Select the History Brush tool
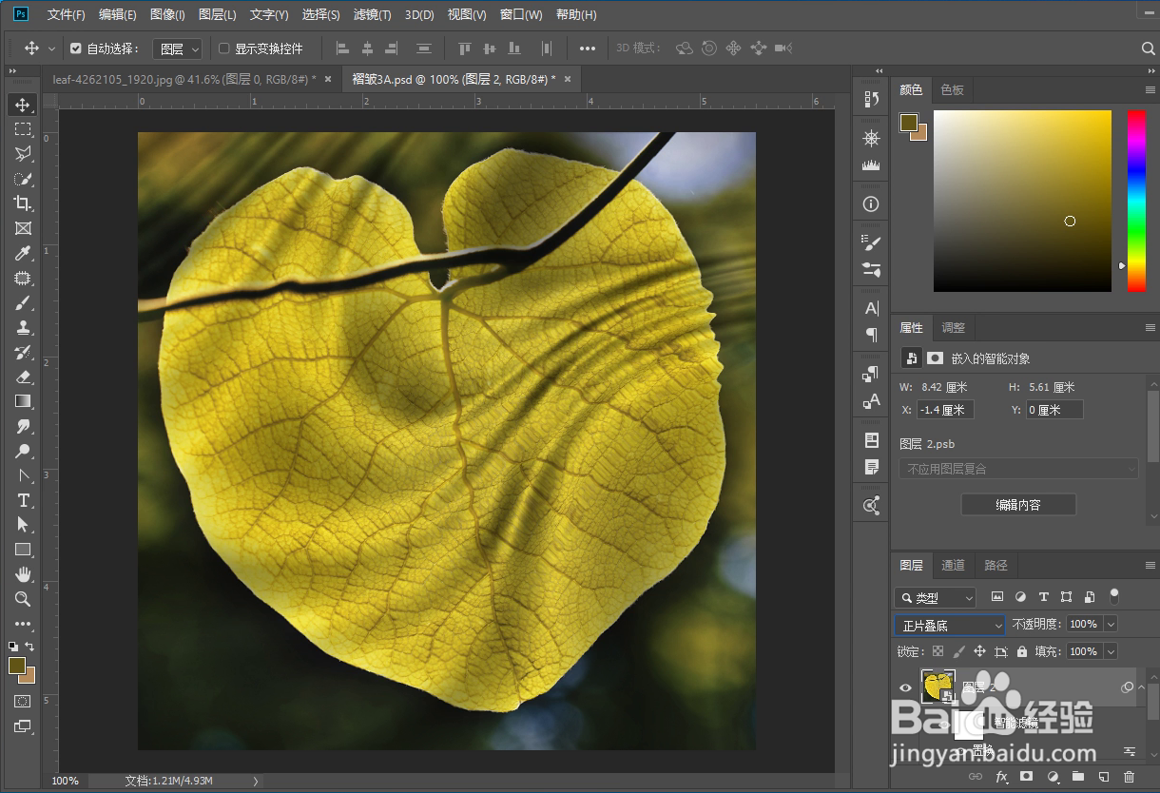 tap(23, 352)
